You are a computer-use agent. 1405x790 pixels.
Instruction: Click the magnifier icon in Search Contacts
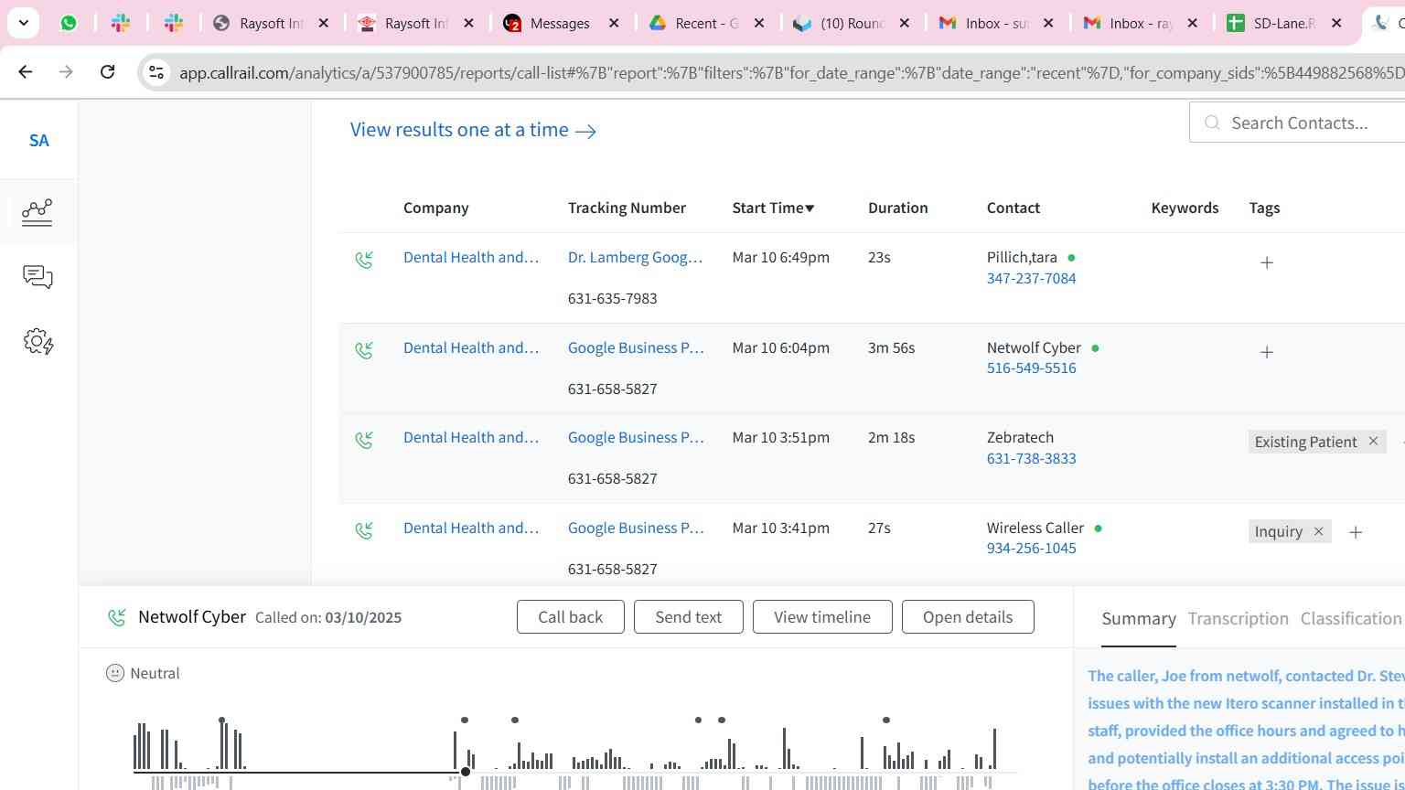coord(1212,123)
